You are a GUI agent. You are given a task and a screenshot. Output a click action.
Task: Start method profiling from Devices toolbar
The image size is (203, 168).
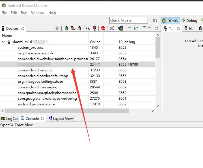pos(94,28)
